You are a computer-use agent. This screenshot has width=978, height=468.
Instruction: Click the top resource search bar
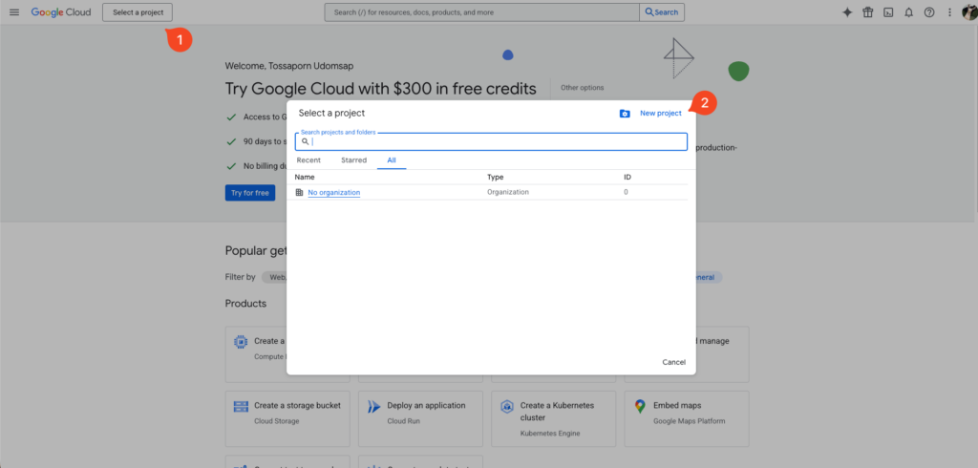[x=482, y=12]
